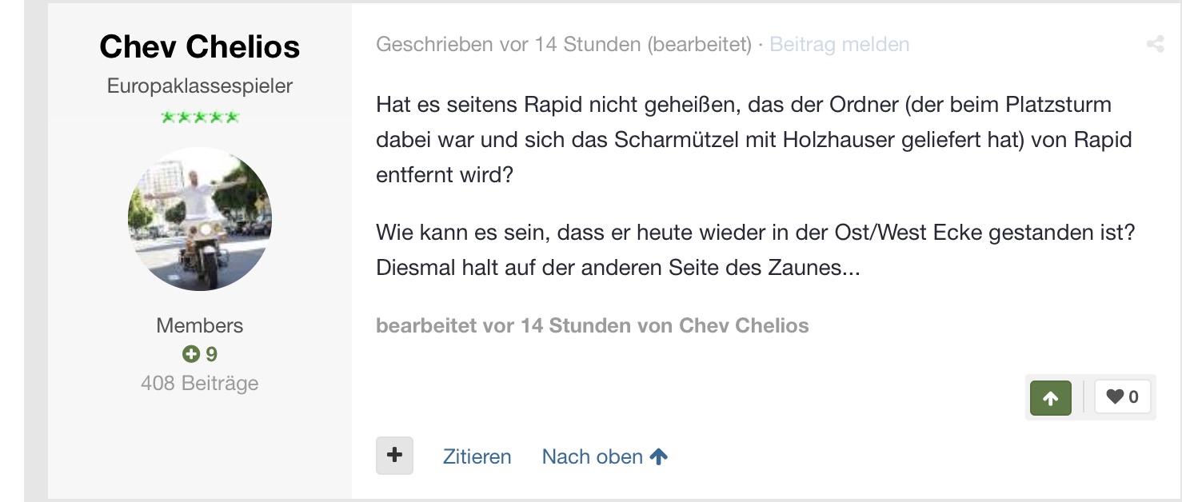Upvote the post with green arrow button
Image resolution: width=1182 pixels, height=502 pixels.
pos(1051,397)
